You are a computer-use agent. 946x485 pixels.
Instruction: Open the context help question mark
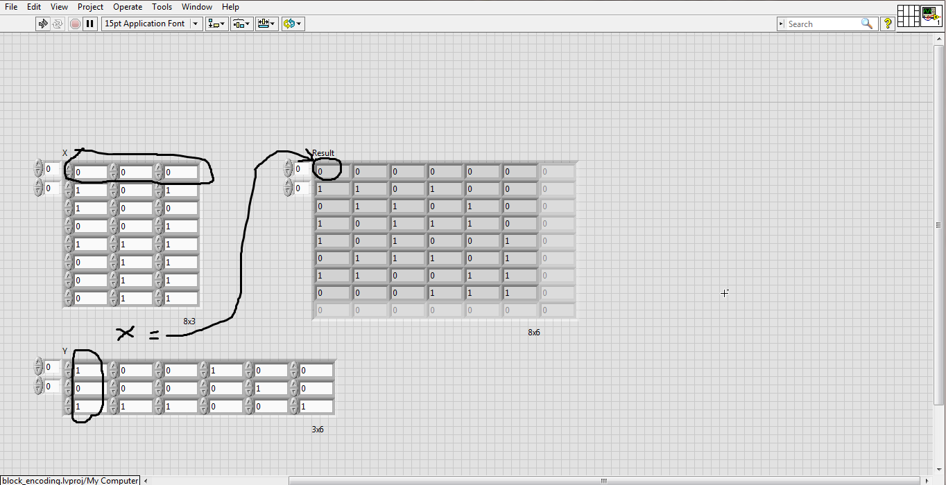[887, 24]
